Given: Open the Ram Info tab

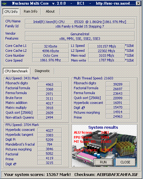Looking at the screenshot, I should (30, 11).
